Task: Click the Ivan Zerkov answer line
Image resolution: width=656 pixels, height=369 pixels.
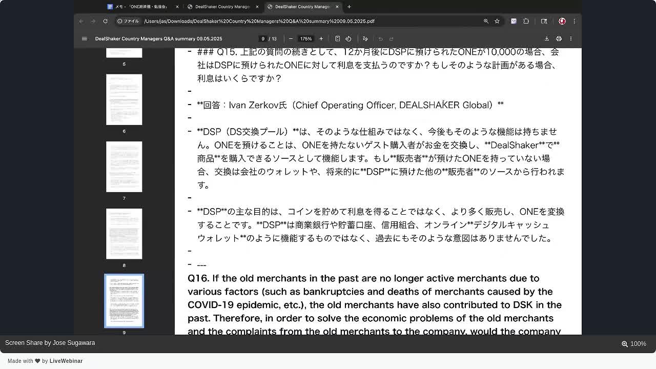Action: pos(350,105)
